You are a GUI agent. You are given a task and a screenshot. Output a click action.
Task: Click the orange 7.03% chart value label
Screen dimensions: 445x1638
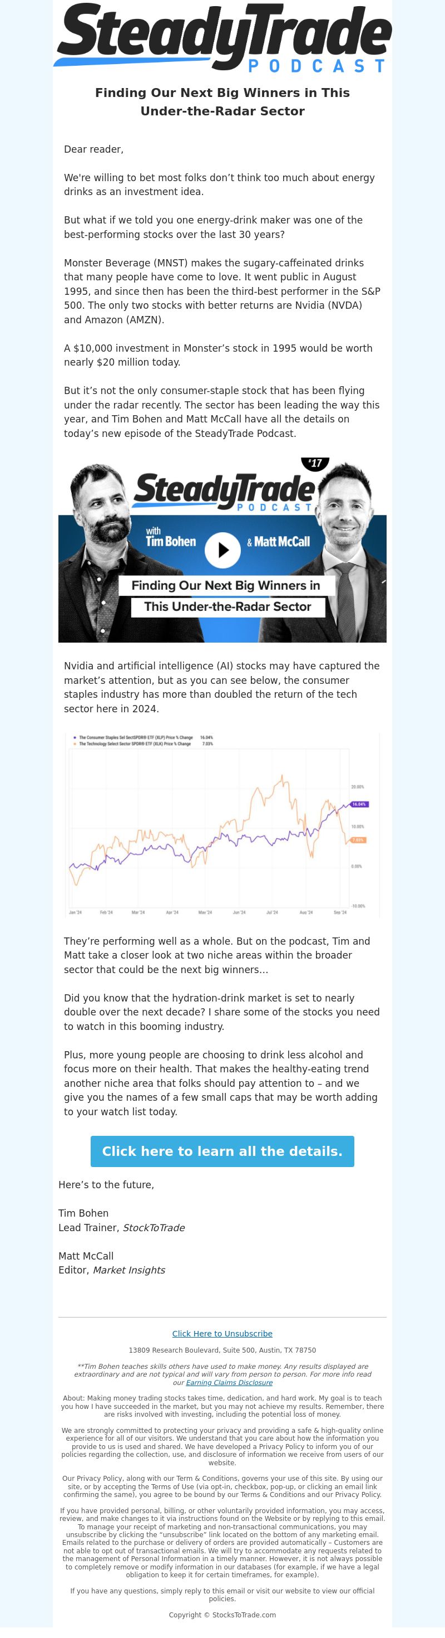[358, 839]
